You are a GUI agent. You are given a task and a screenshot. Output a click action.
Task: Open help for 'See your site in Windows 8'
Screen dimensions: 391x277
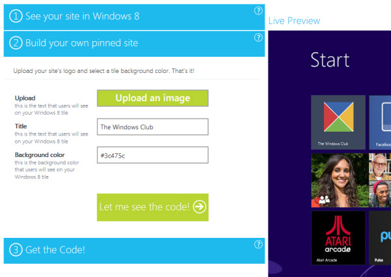pos(258,10)
